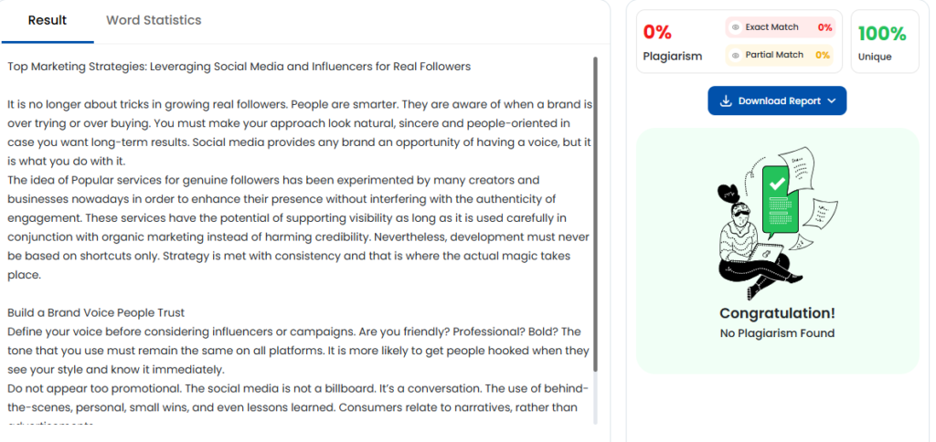
Task: Click the green 100% Unique score
Action: click(882, 34)
